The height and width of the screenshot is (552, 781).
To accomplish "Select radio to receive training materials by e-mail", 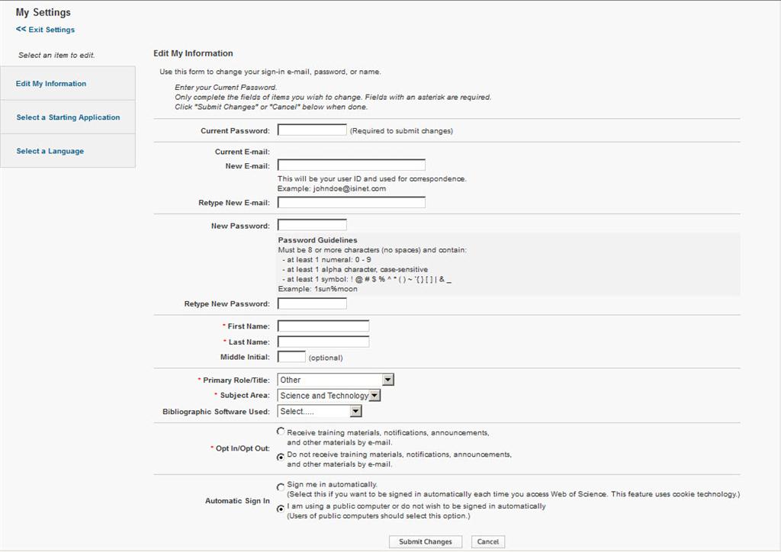I will coord(279,431).
